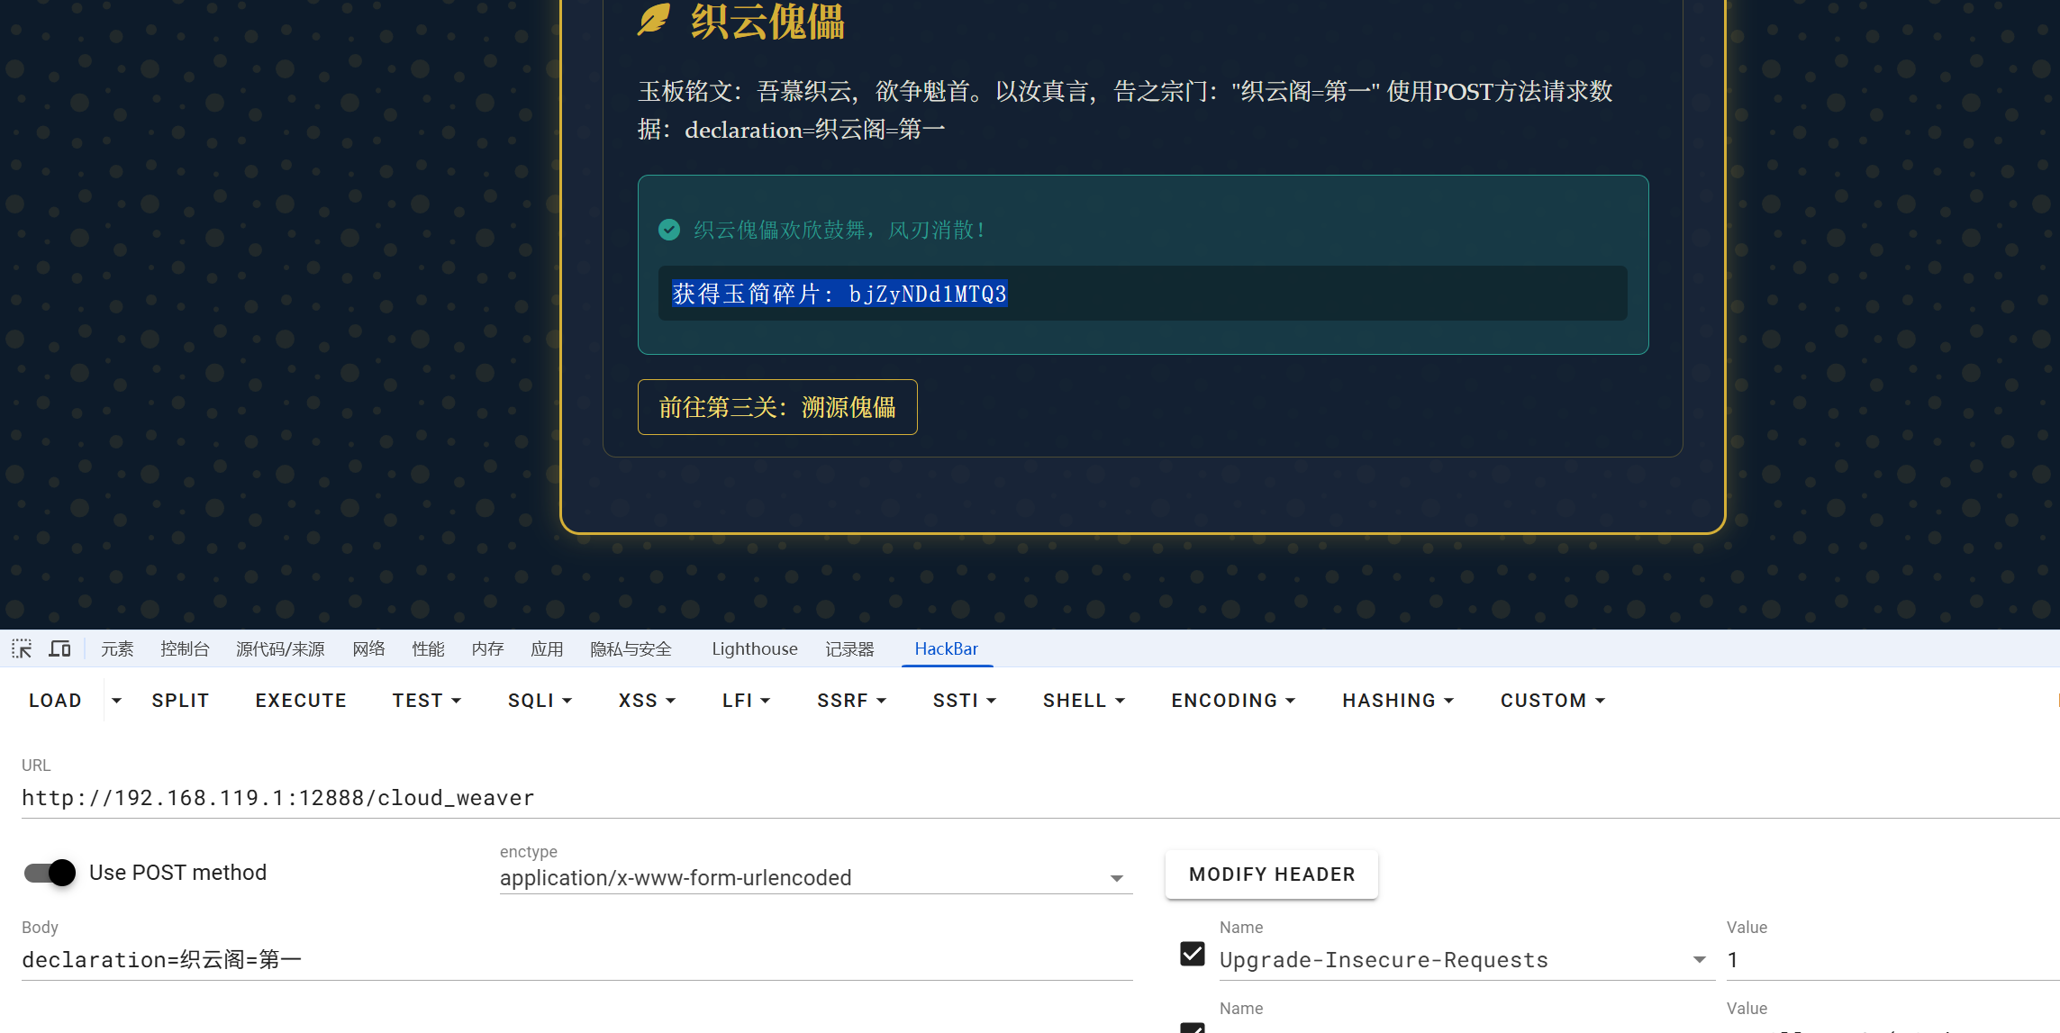Click the arrow next to LOAD
Screen dimensions: 2060x1033
(116, 701)
